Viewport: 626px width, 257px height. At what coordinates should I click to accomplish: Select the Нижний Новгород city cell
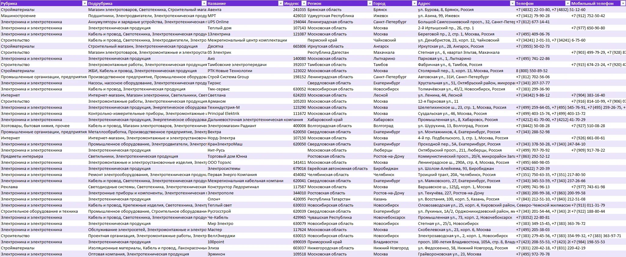[395, 248]
